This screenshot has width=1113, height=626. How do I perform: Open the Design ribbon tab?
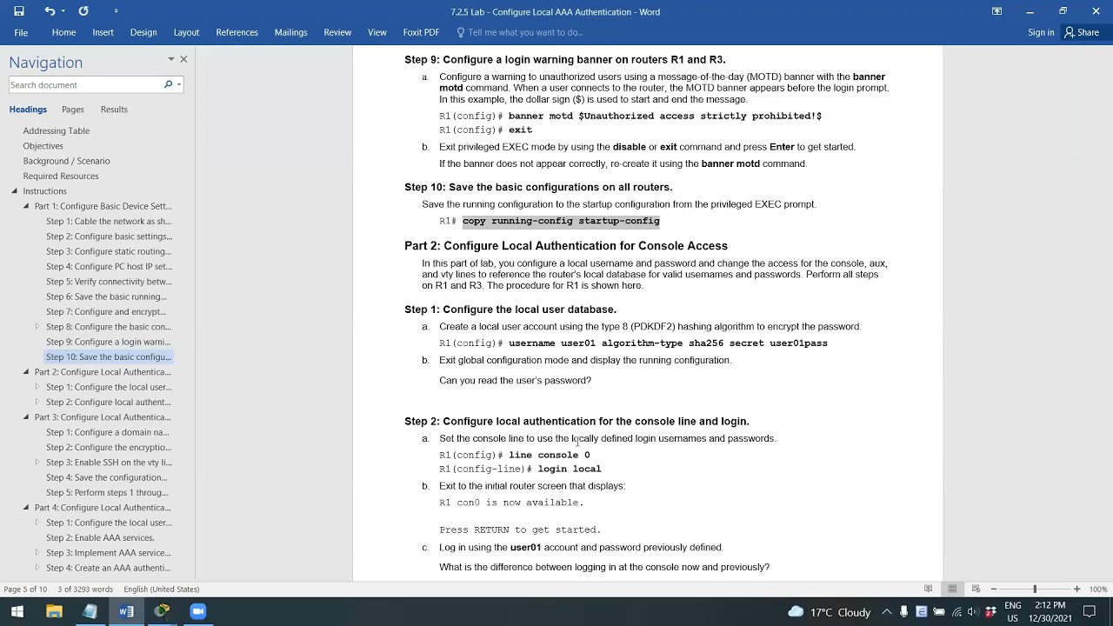pos(143,32)
